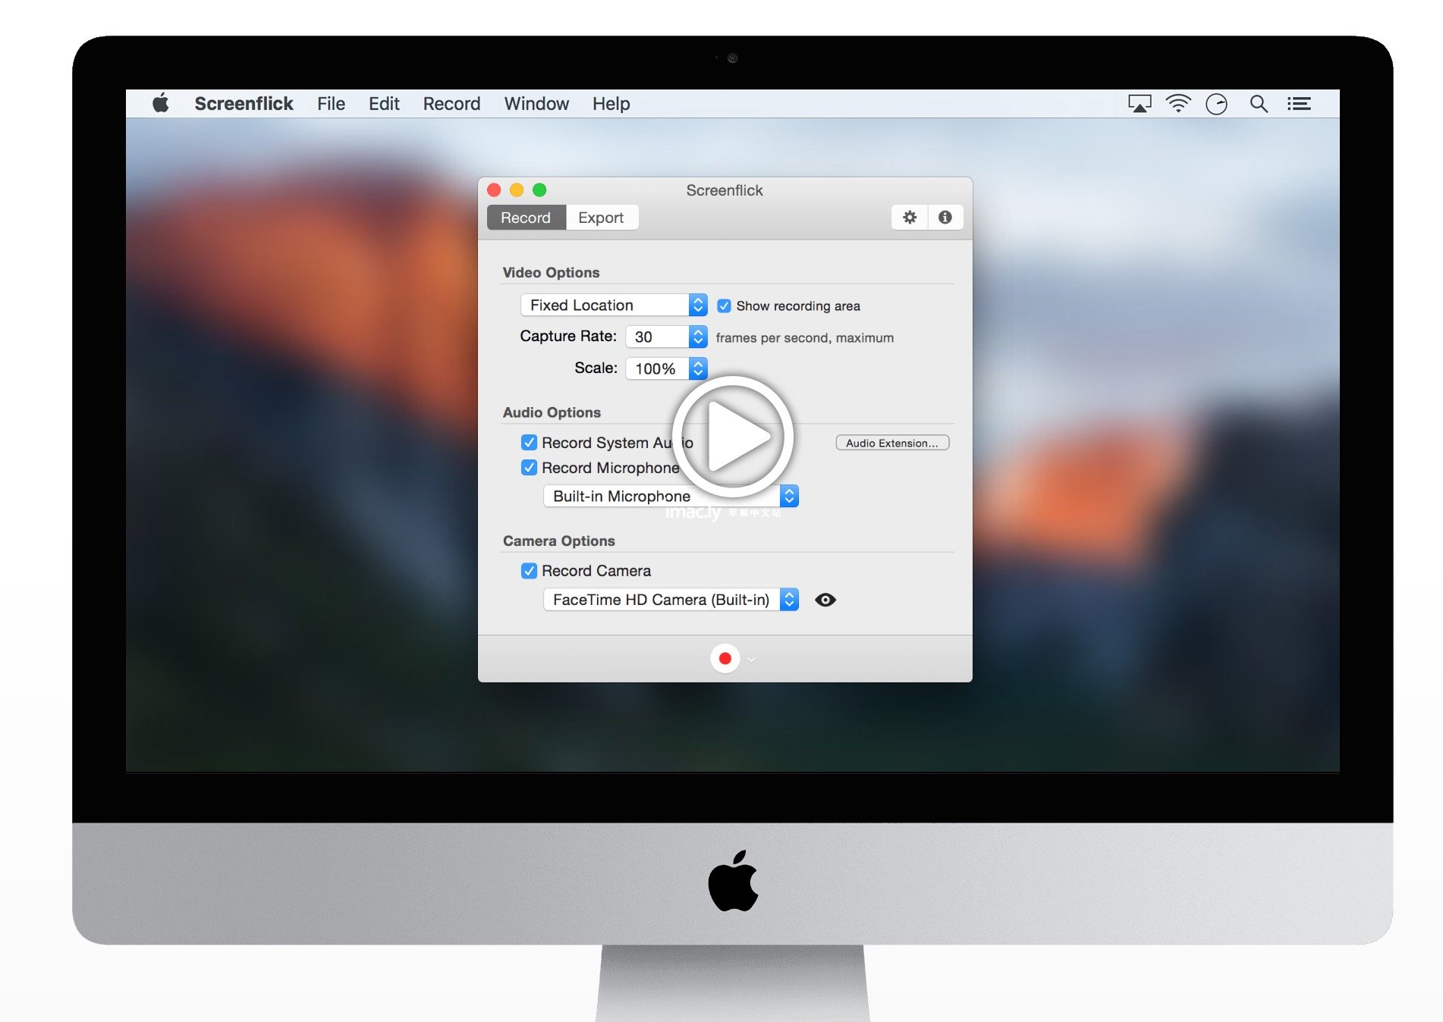
Task: Open the Window menu
Action: pos(536,104)
